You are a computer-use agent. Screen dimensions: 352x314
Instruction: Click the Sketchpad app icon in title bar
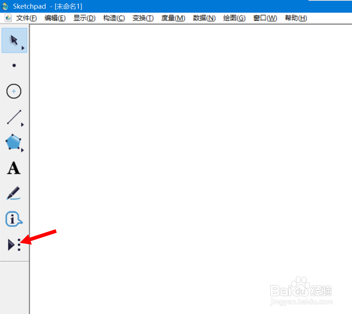pos(5,6)
